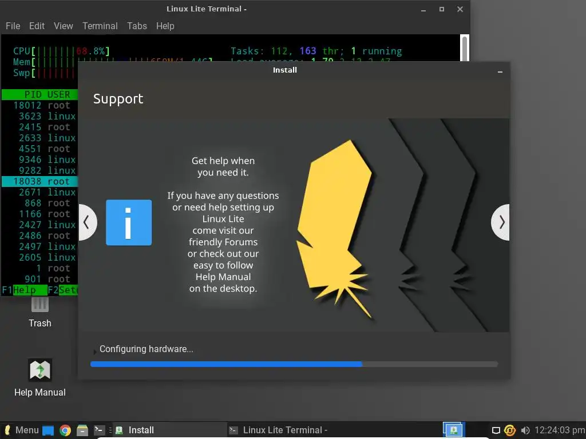The height and width of the screenshot is (439, 586).
Task: Select htop process row 2605
Action: [x=39, y=257]
